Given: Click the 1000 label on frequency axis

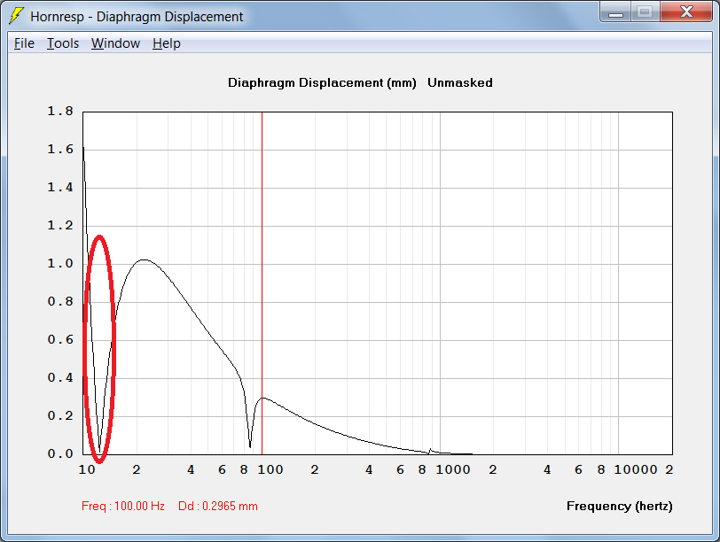Looking at the screenshot, I should (453, 469).
